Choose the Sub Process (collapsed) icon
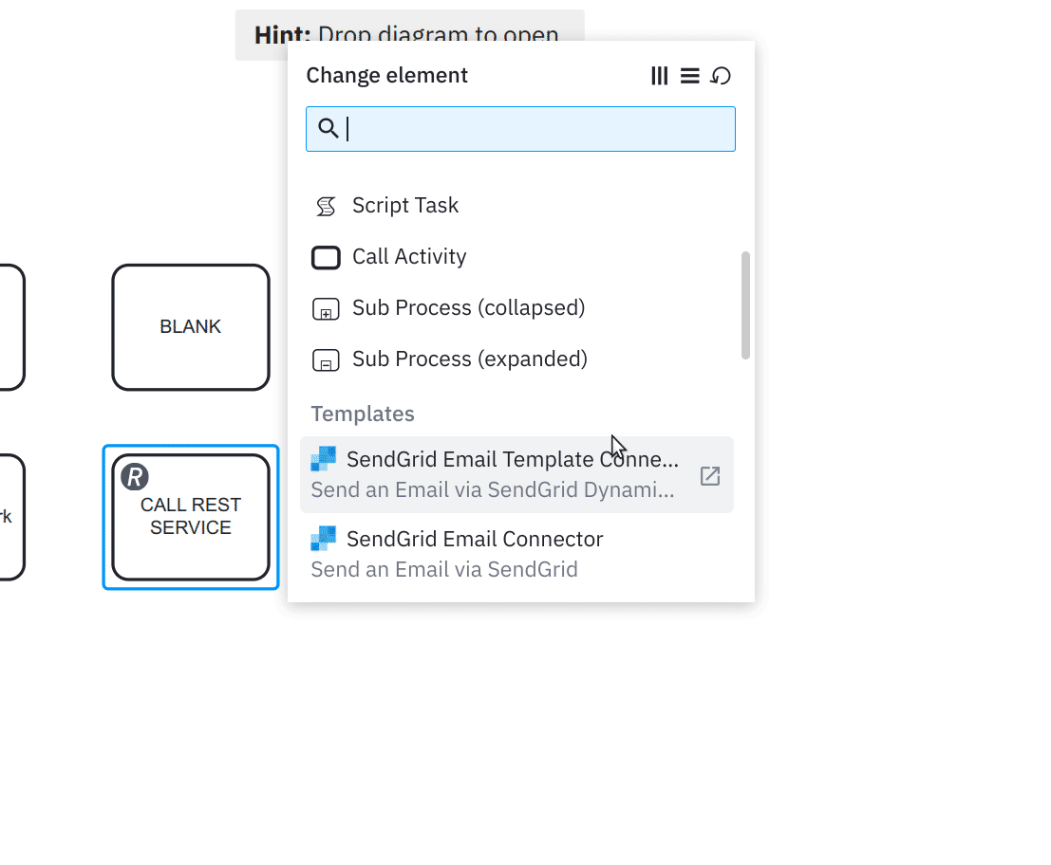Image resolution: width=1051 pixels, height=865 pixels. (x=326, y=308)
